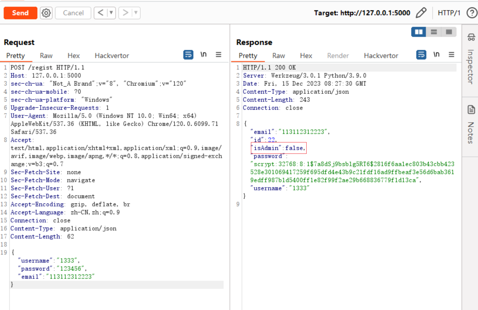Image resolution: width=478 pixels, height=310 pixels.
Task: Switch to combined tabbed layout view
Action: [449, 32]
